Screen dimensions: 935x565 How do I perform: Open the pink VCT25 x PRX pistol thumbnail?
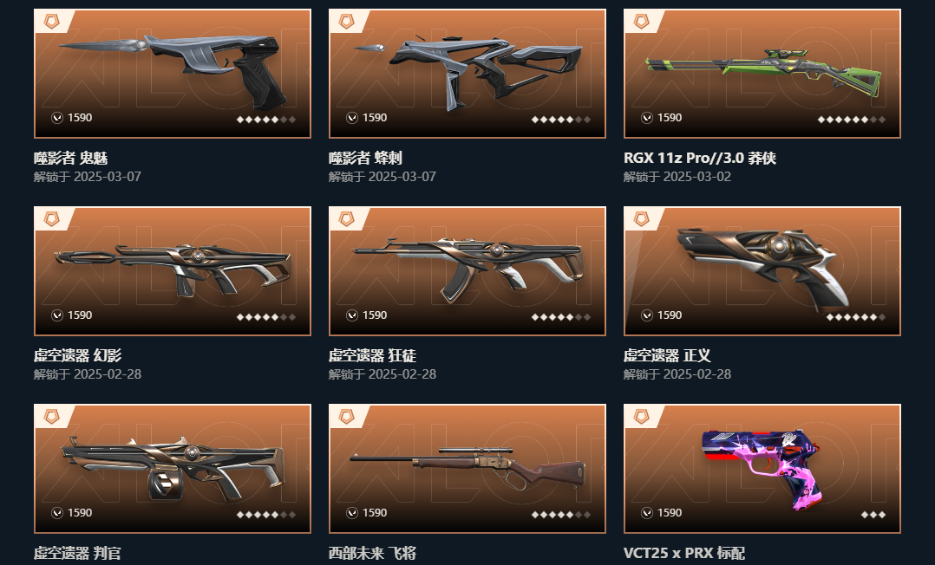point(762,469)
